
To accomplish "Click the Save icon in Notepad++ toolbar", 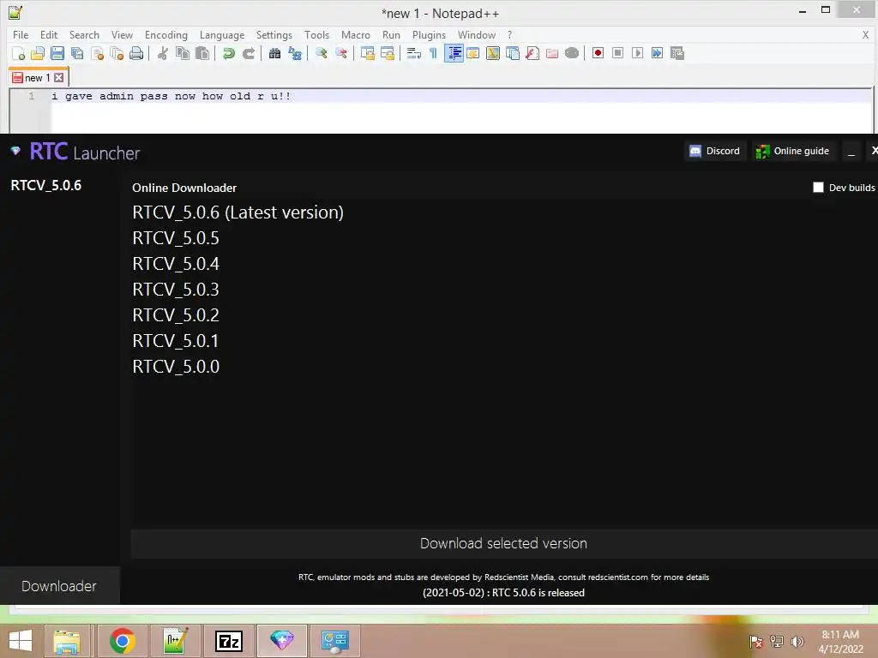I will [57, 53].
